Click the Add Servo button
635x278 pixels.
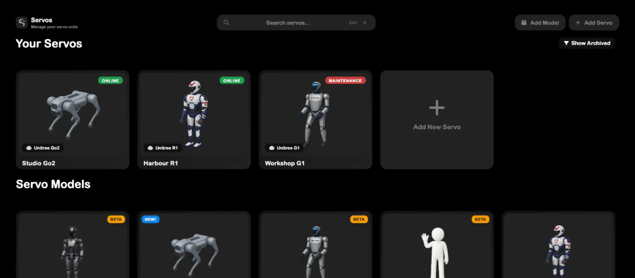[x=594, y=23]
